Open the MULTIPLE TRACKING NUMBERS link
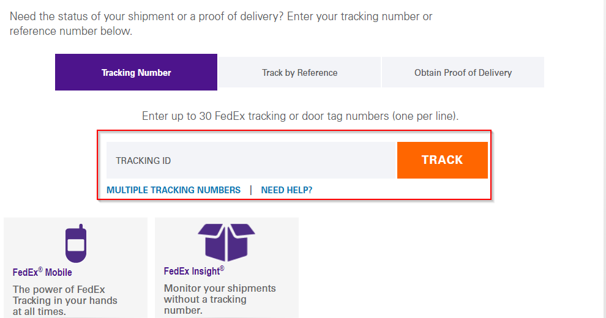The height and width of the screenshot is (318, 606). (173, 190)
